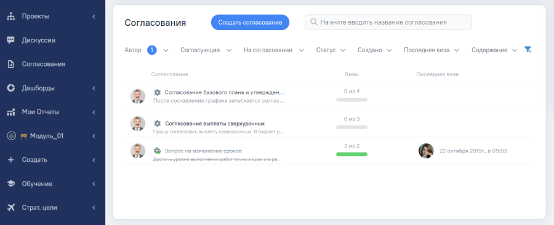The height and width of the screenshot is (225, 554).
Task: Click the clear filters funnel icon
Action: (528, 50)
